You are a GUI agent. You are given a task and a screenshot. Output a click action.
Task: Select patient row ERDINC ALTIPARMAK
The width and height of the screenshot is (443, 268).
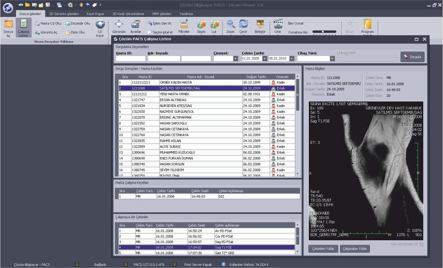tap(206, 117)
